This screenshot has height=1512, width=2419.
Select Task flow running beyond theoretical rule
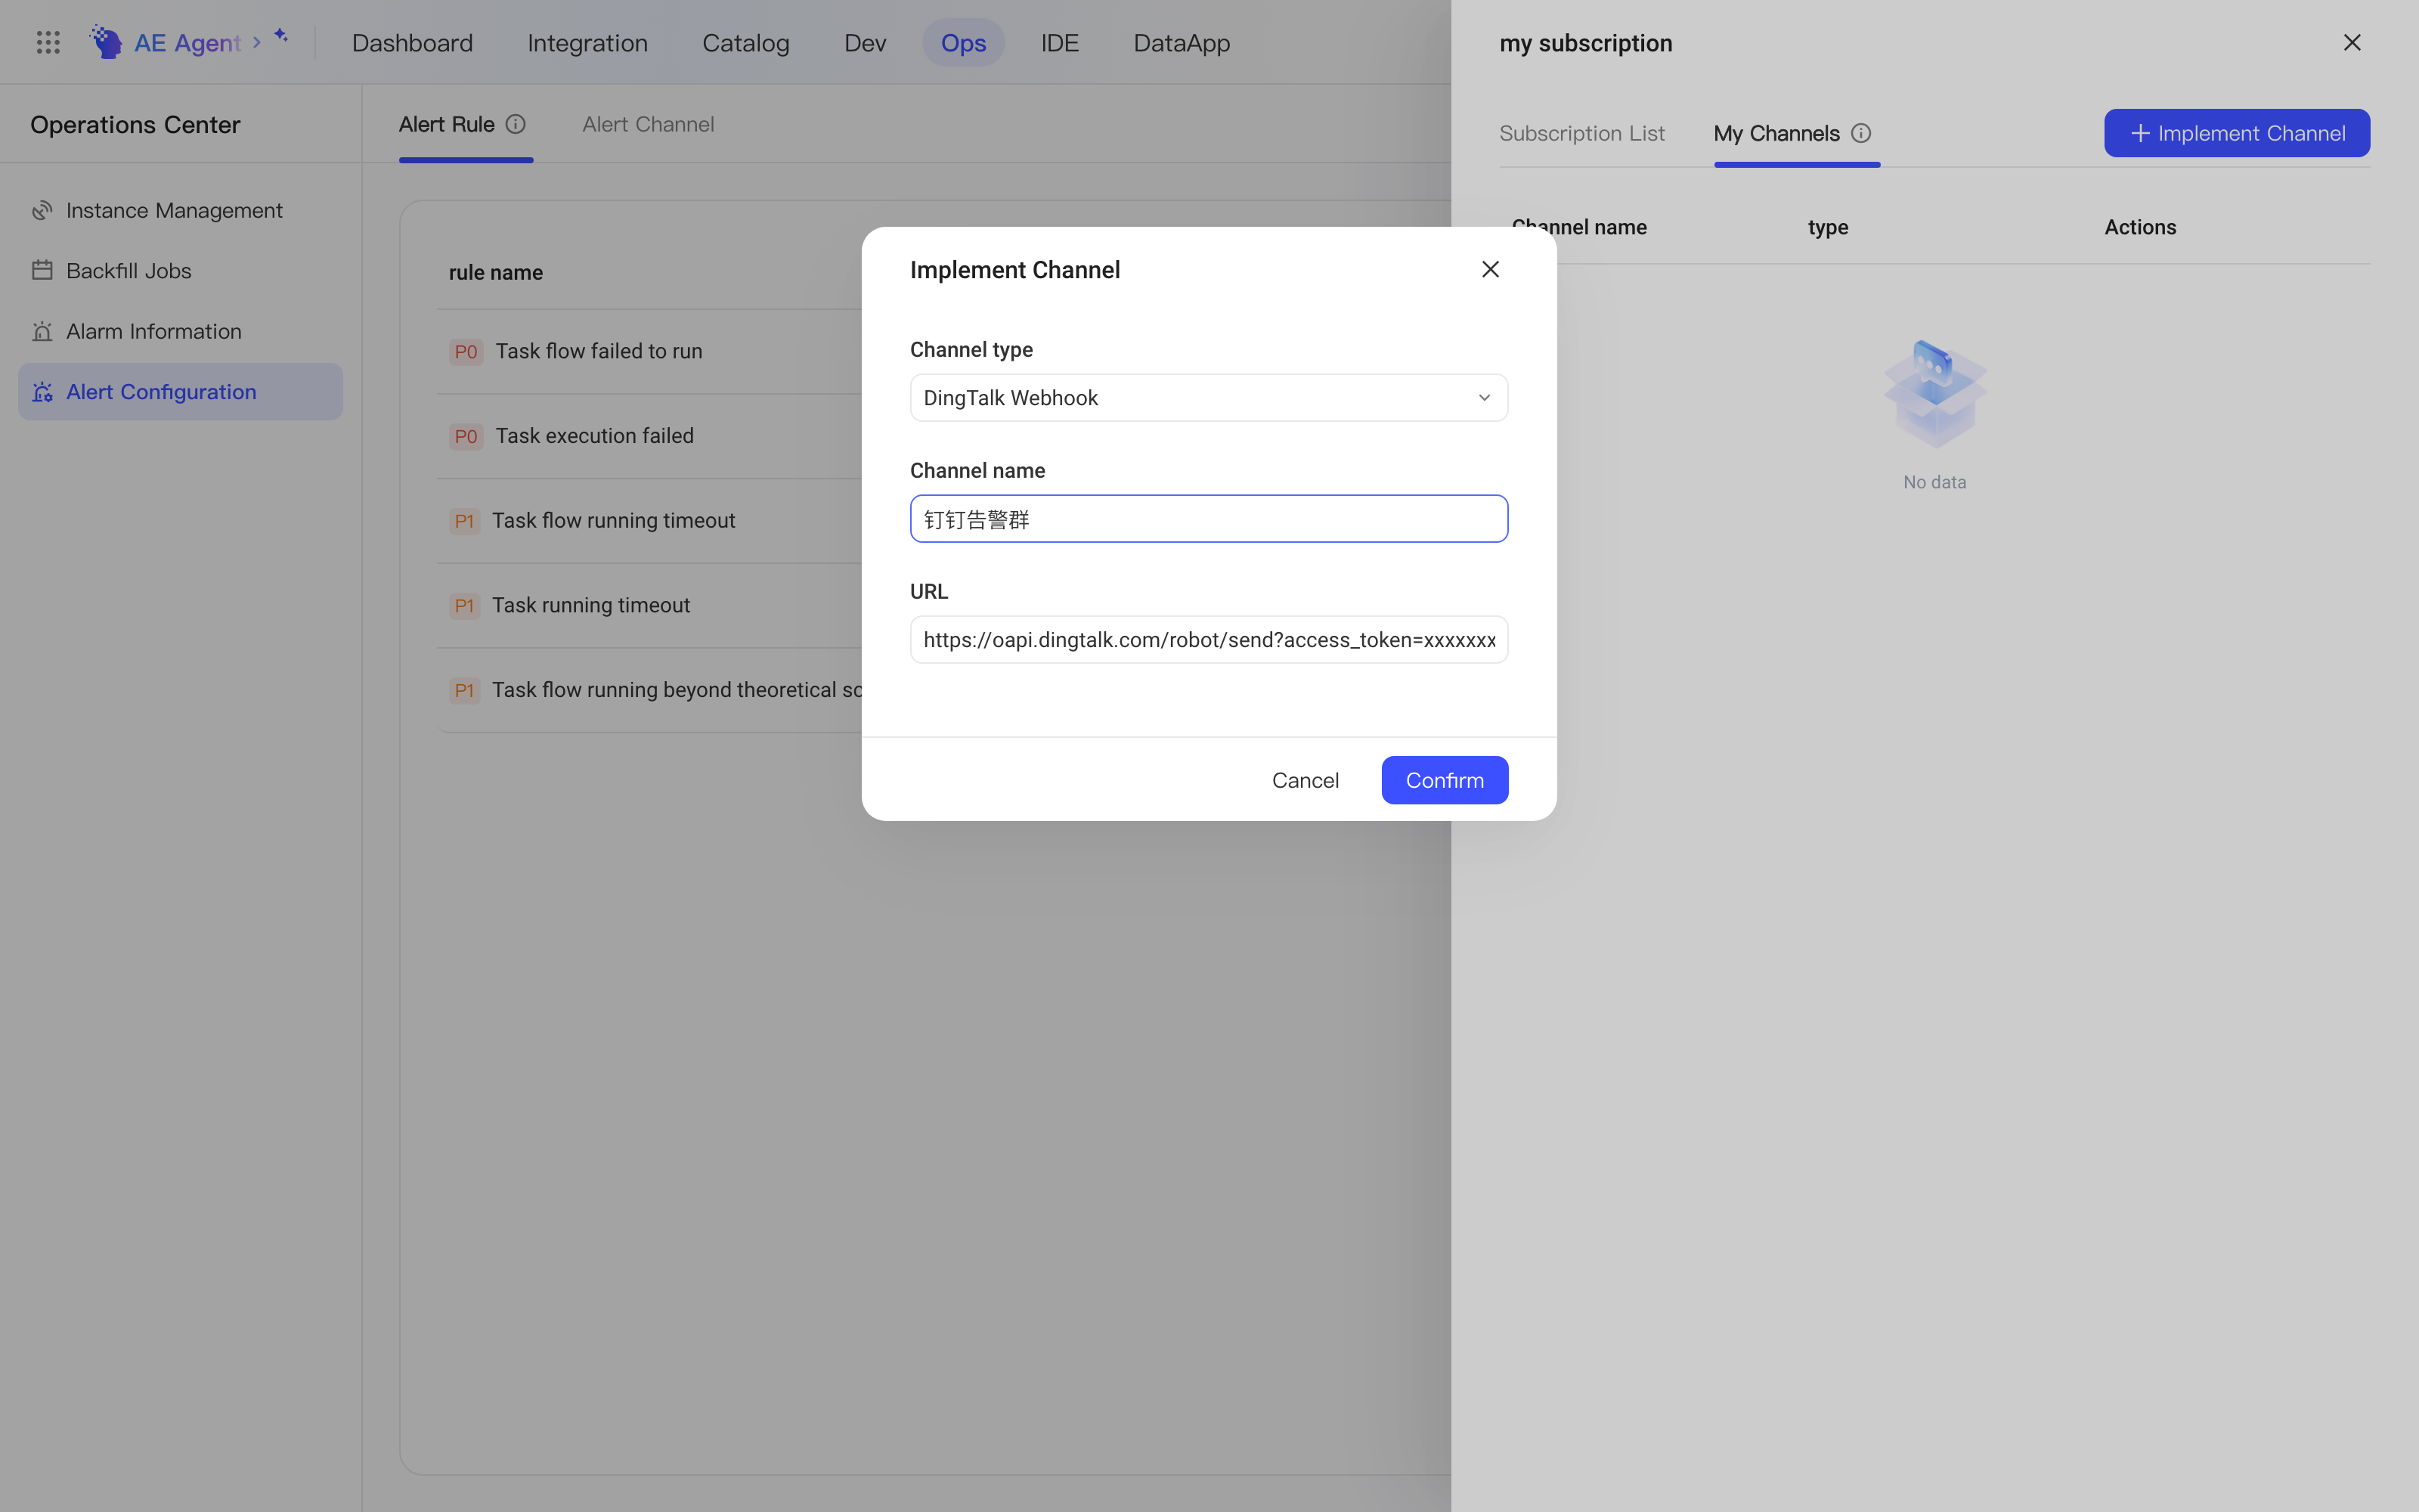(677, 690)
